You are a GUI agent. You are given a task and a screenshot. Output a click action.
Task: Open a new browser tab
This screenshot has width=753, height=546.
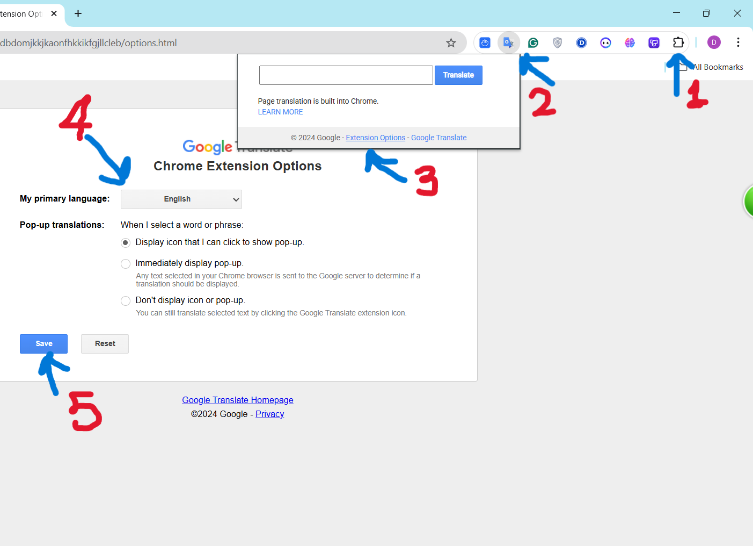click(78, 13)
